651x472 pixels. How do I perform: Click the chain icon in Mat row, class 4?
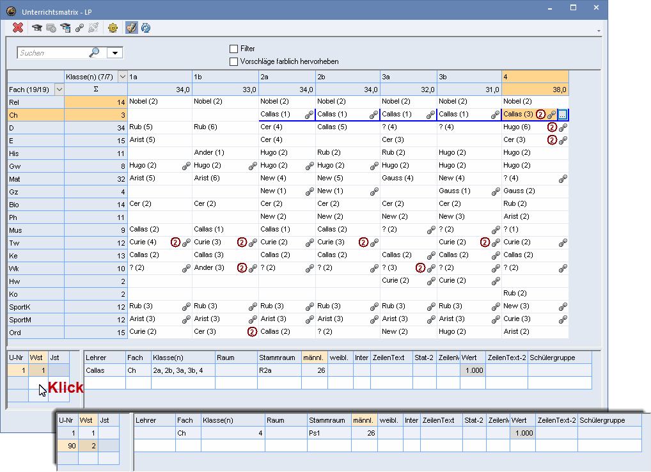563,179
